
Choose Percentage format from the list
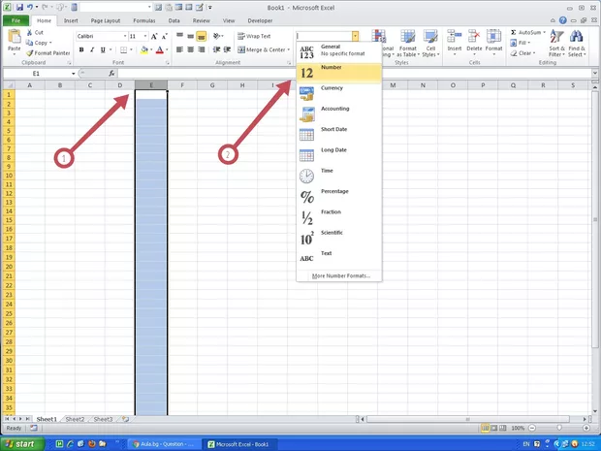pyautogui.click(x=339, y=197)
